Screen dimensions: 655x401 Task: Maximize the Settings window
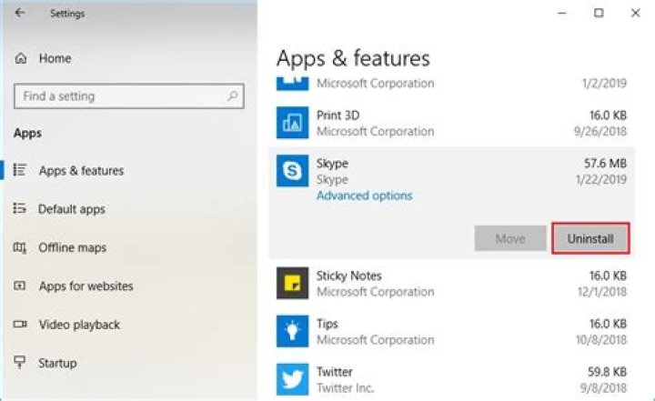pos(599,13)
